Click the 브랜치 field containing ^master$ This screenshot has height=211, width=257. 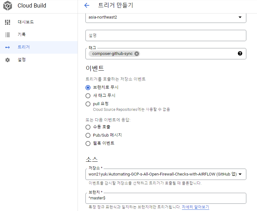point(166,198)
